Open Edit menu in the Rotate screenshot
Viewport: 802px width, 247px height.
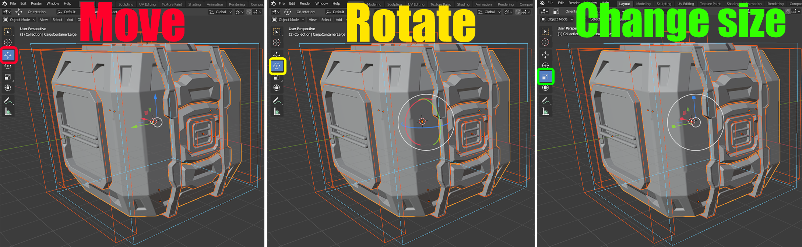click(292, 3)
